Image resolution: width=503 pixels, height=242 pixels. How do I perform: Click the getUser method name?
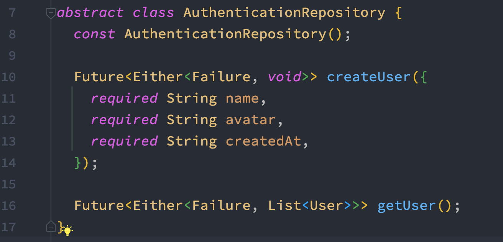point(406,206)
